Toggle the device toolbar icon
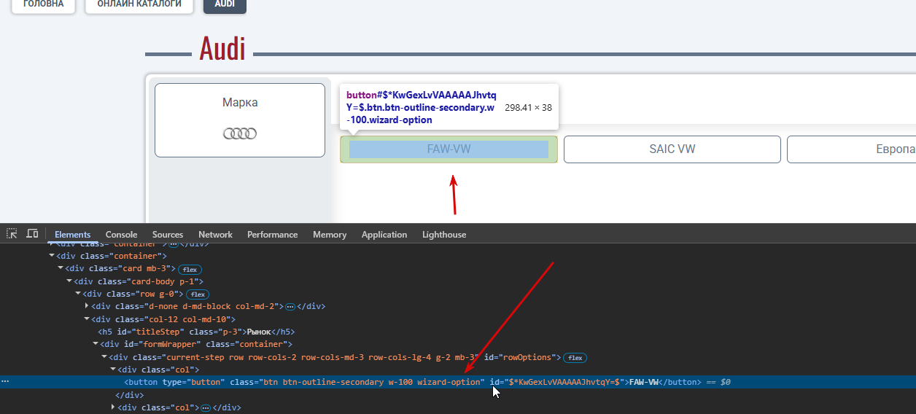The width and height of the screenshot is (916, 414). [32, 234]
